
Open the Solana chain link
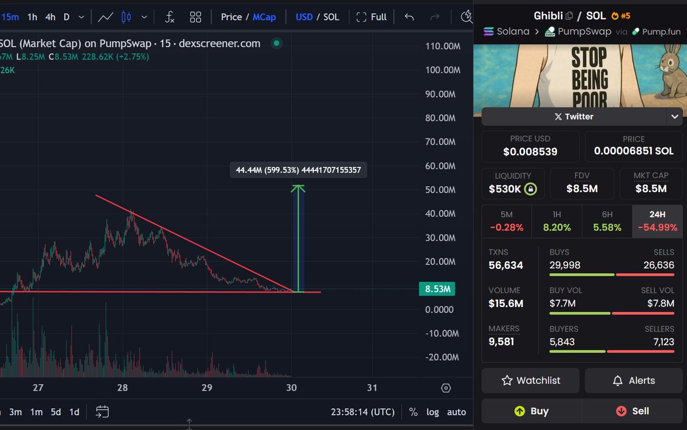507,31
